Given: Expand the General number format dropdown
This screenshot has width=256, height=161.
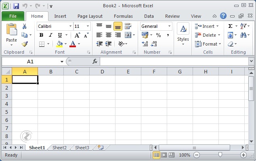Looking at the screenshot, I should point(169,26).
